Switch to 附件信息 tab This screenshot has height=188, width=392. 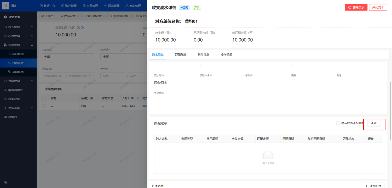click(x=204, y=55)
